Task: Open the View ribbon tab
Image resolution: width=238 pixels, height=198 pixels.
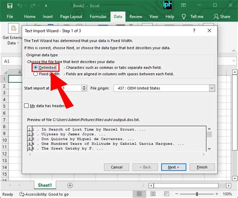Action: pyautogui.click(x=154, y=17)
